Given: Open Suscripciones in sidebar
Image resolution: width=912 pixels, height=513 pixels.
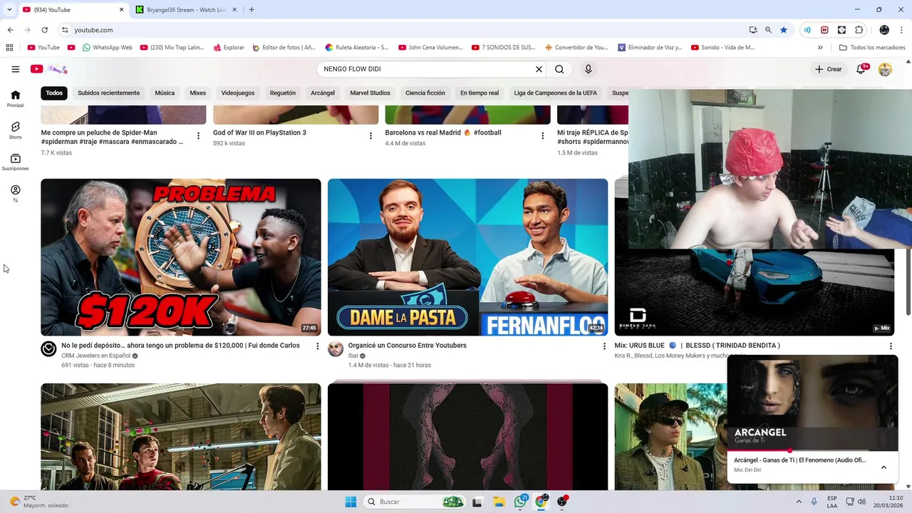Looking at the screenshot, I should coord(15,162).
